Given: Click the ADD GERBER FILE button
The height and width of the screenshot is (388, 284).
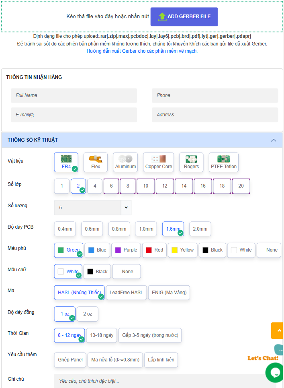Looking at the screenshot, I should pos(184,17).
